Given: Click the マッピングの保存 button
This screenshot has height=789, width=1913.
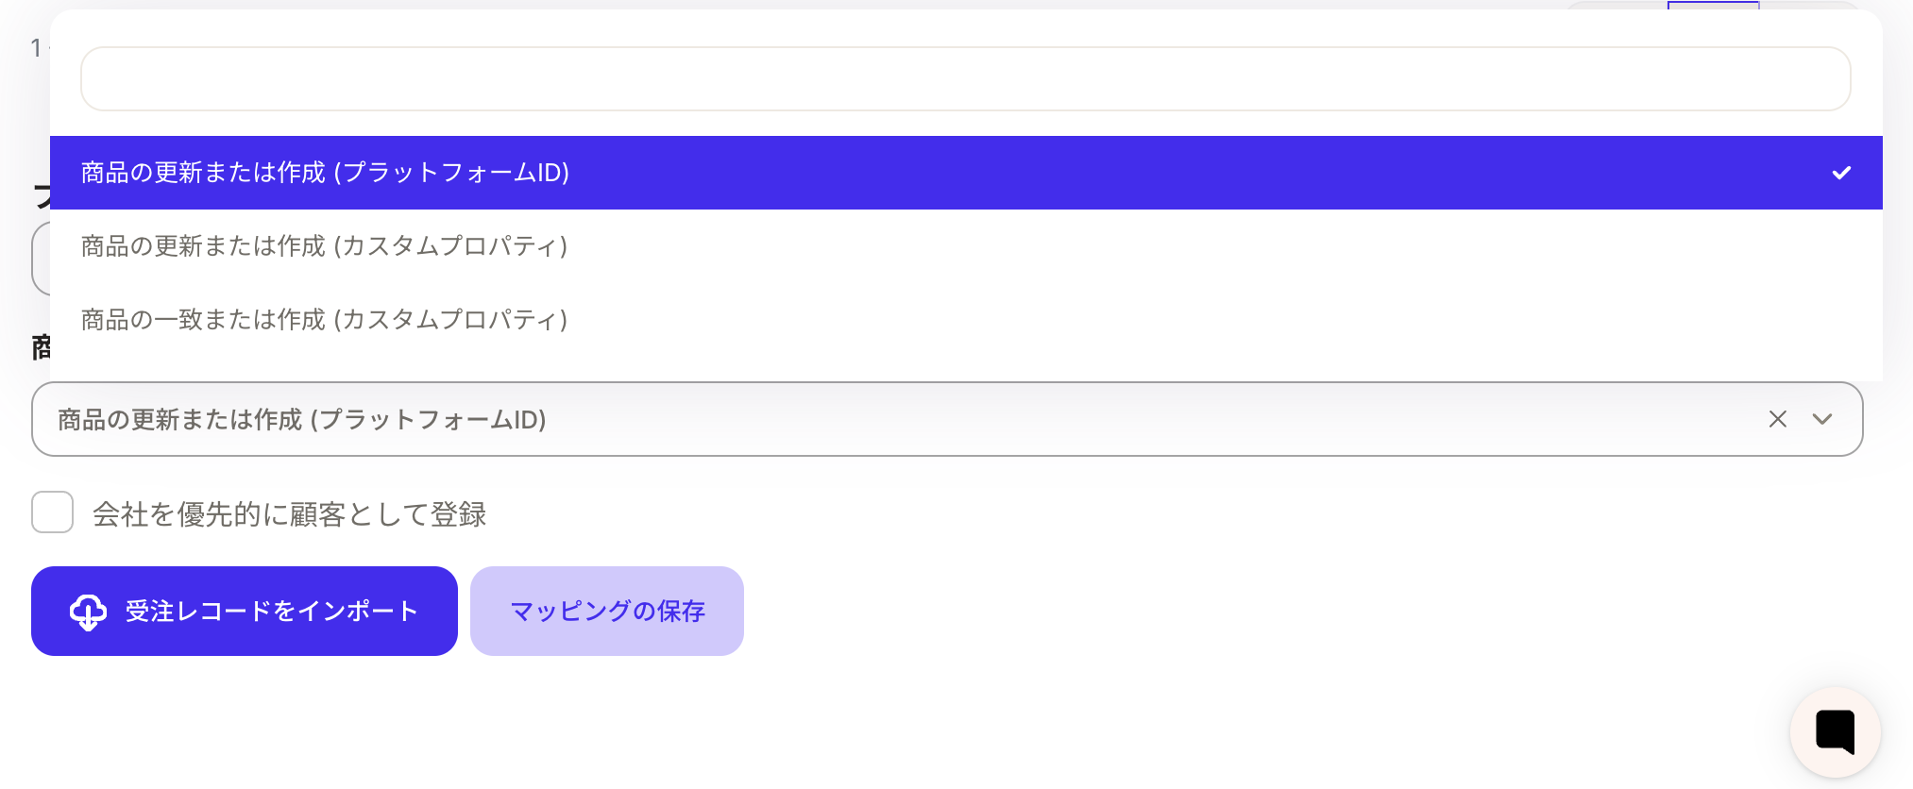Looking at the screenshot, I should tap(607, 612).
